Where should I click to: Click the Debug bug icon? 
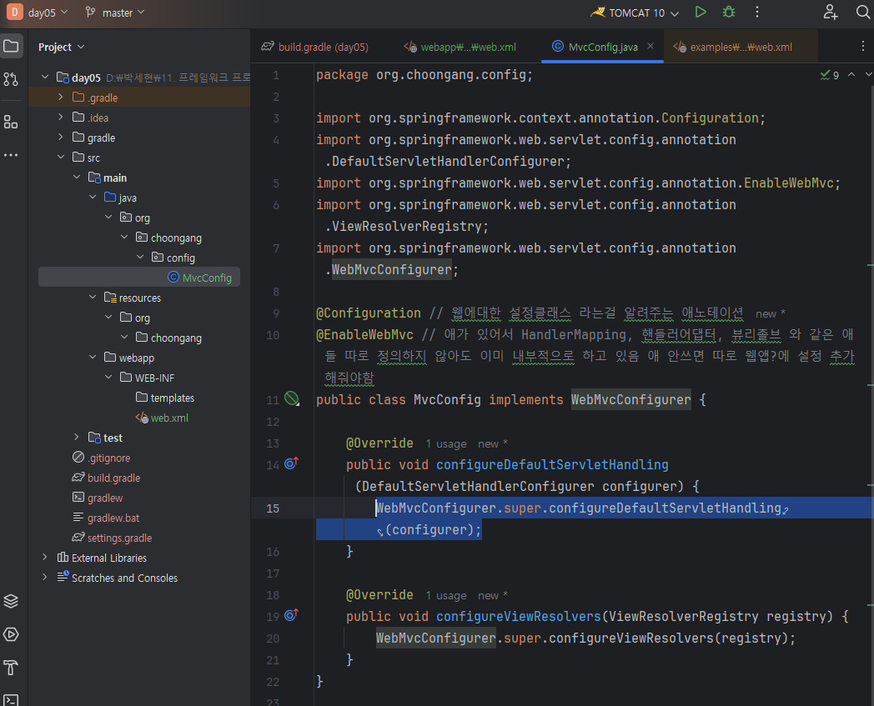[729, 13]
